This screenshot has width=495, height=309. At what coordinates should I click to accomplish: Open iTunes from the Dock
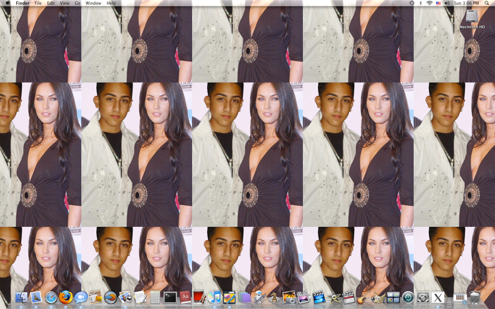click(215, 297)
